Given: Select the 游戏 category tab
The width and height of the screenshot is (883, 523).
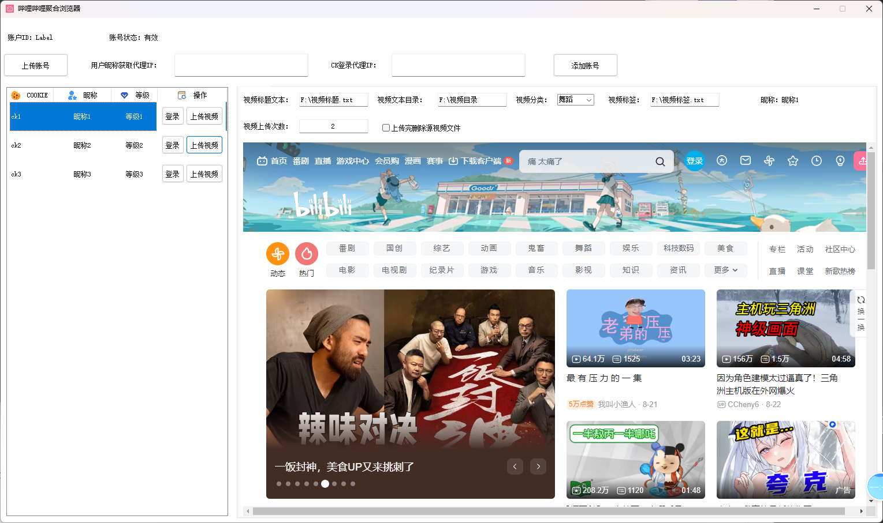Looking at the screenshot, I should coord(489,270).
